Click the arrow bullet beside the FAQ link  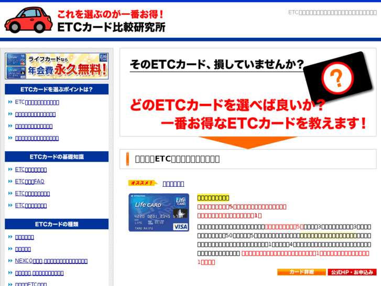coord(10,182)
